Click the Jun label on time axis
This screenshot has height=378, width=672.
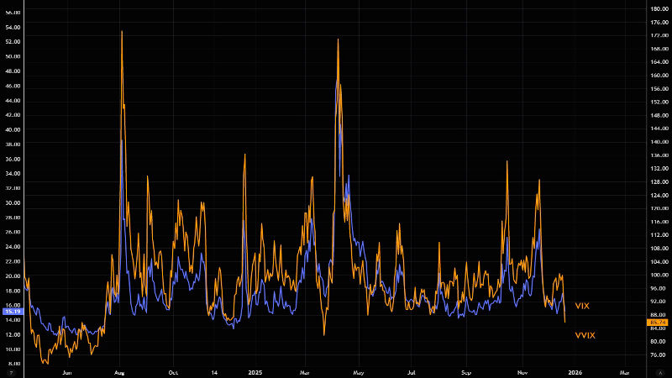[x=67, y=370]
